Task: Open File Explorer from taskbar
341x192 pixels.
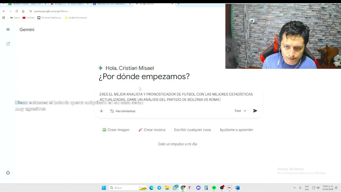Action: coord(167,188)
